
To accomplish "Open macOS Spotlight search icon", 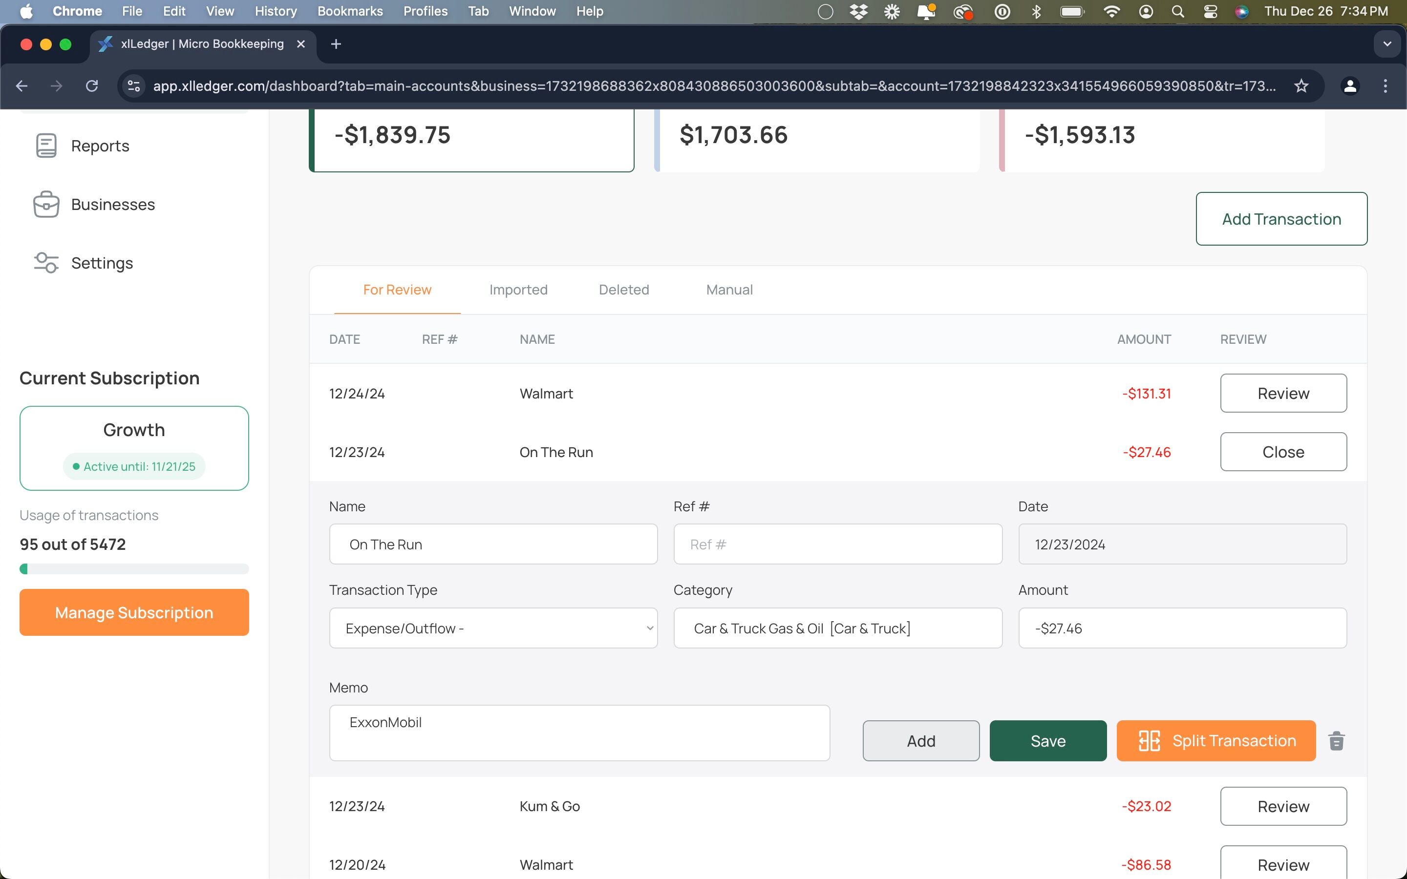I will [x=1178, y=12].
